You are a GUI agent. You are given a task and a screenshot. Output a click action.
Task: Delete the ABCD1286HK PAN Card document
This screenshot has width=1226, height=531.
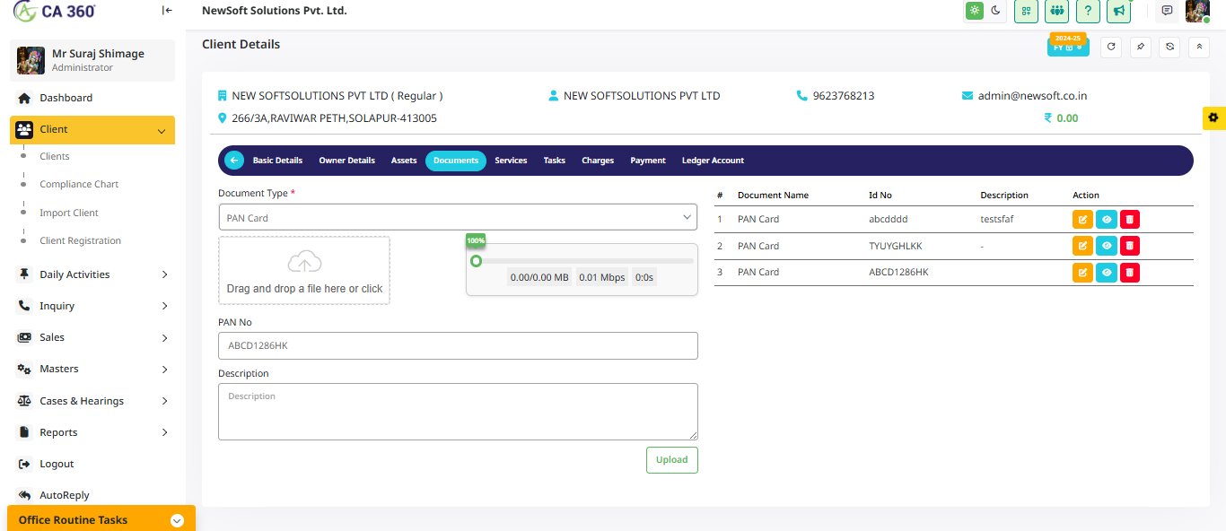point(1130,272)
